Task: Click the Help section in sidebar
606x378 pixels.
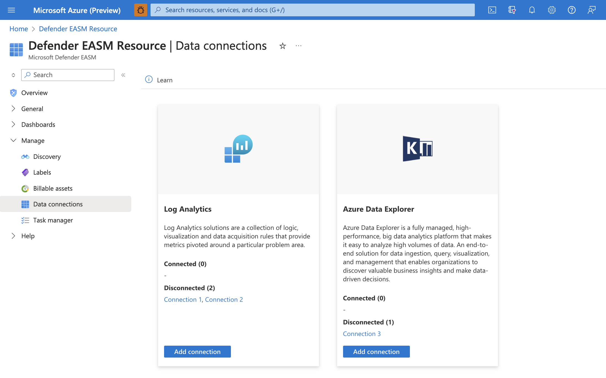Action: coord(28,236)
